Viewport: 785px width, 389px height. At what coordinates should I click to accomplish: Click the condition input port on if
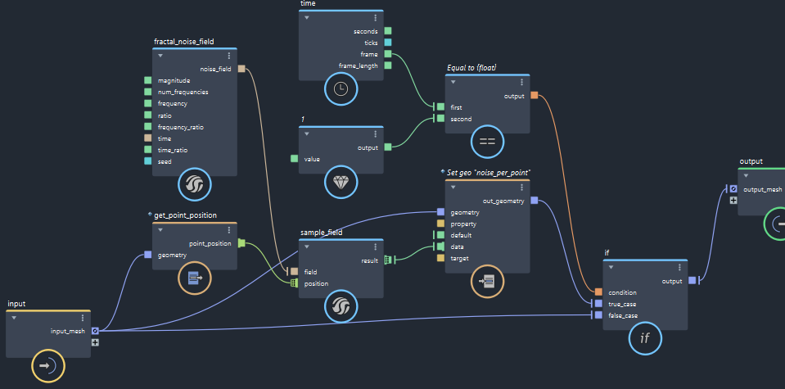pos(598,292)
